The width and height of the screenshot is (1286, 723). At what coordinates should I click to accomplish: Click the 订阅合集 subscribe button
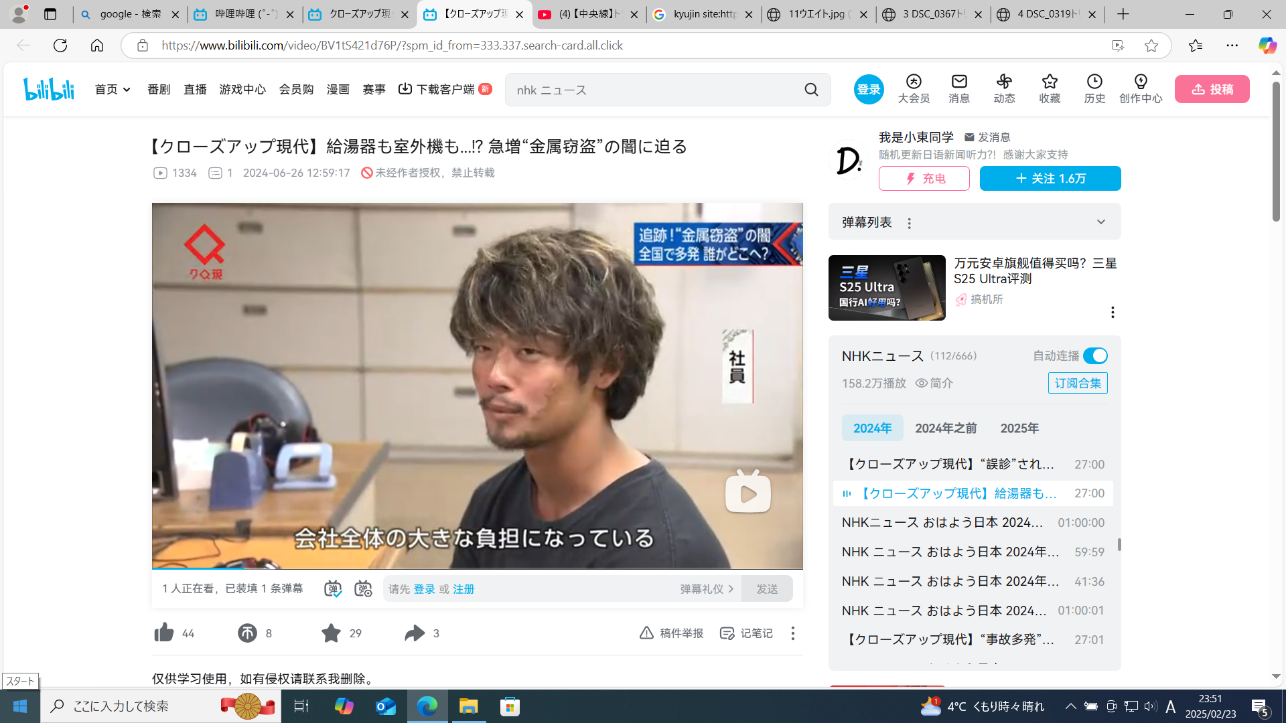1077,383
